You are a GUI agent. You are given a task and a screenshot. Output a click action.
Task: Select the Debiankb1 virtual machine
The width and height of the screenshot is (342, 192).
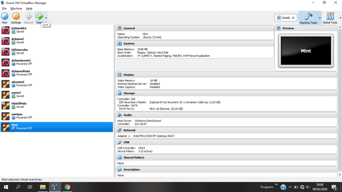pyautogui.click(x=19, y=30)
